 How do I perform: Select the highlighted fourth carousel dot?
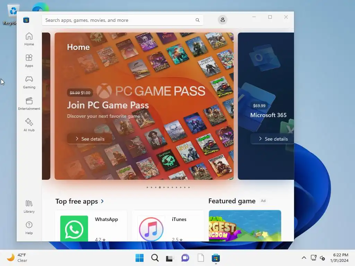point(160,187)
